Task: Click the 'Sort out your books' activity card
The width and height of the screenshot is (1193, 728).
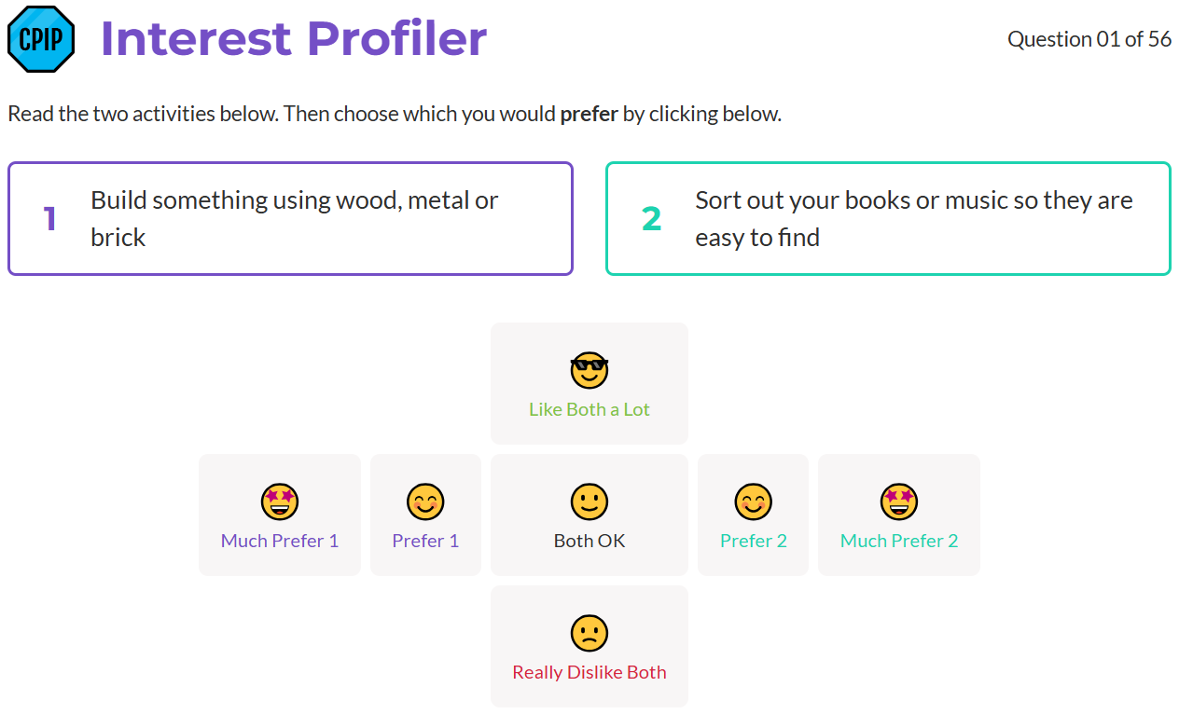Action: point(888,219)
